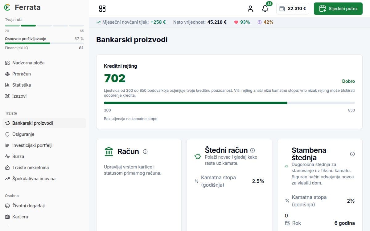Viewport: 370px width, 231px height.
Task: Click the Sljedeći potez button
Action: [338, 9]
